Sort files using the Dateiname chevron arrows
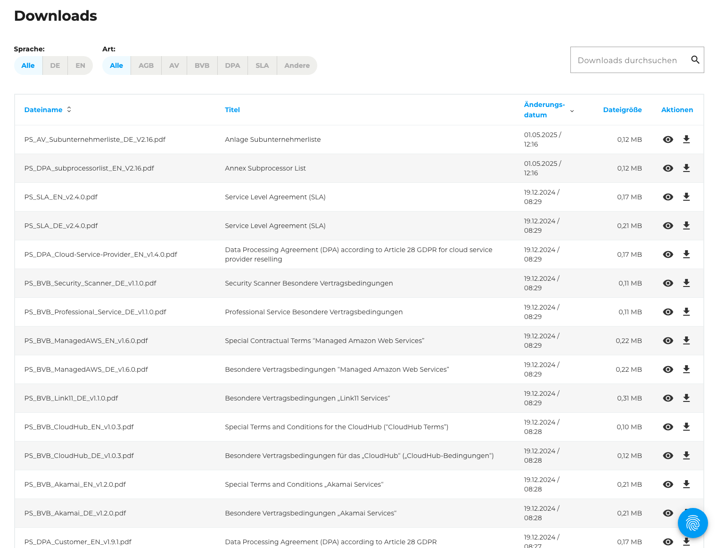The width and height of the screenshot is (717, 548). [x=69, y=109]
